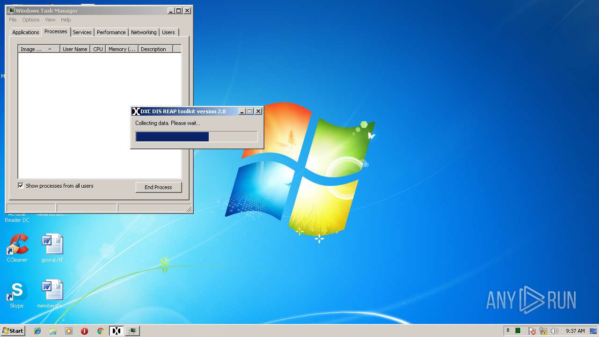Switch to Task Manager taskbar button
Viewport: 599px width, 337px height.
point(133,331)
